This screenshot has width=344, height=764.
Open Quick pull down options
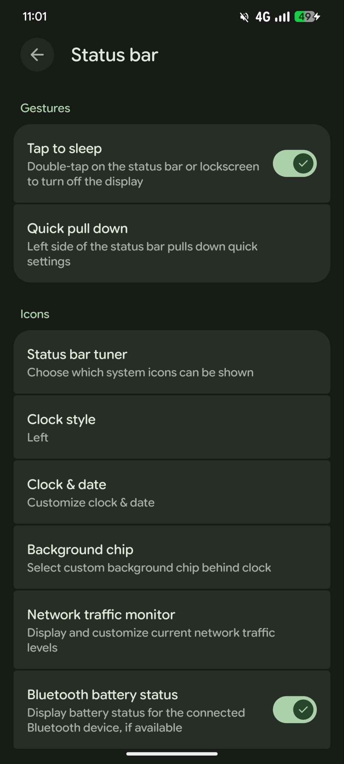[172, 244]
